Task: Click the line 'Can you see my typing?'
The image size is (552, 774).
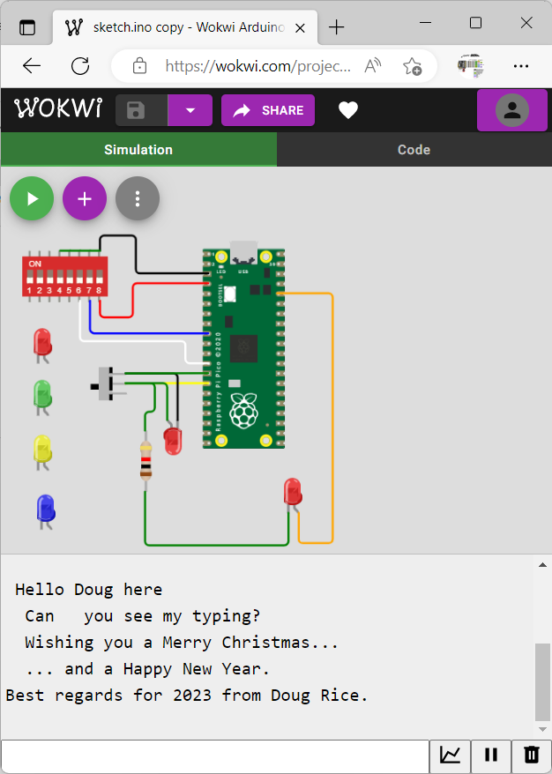Action: [143, 616]
